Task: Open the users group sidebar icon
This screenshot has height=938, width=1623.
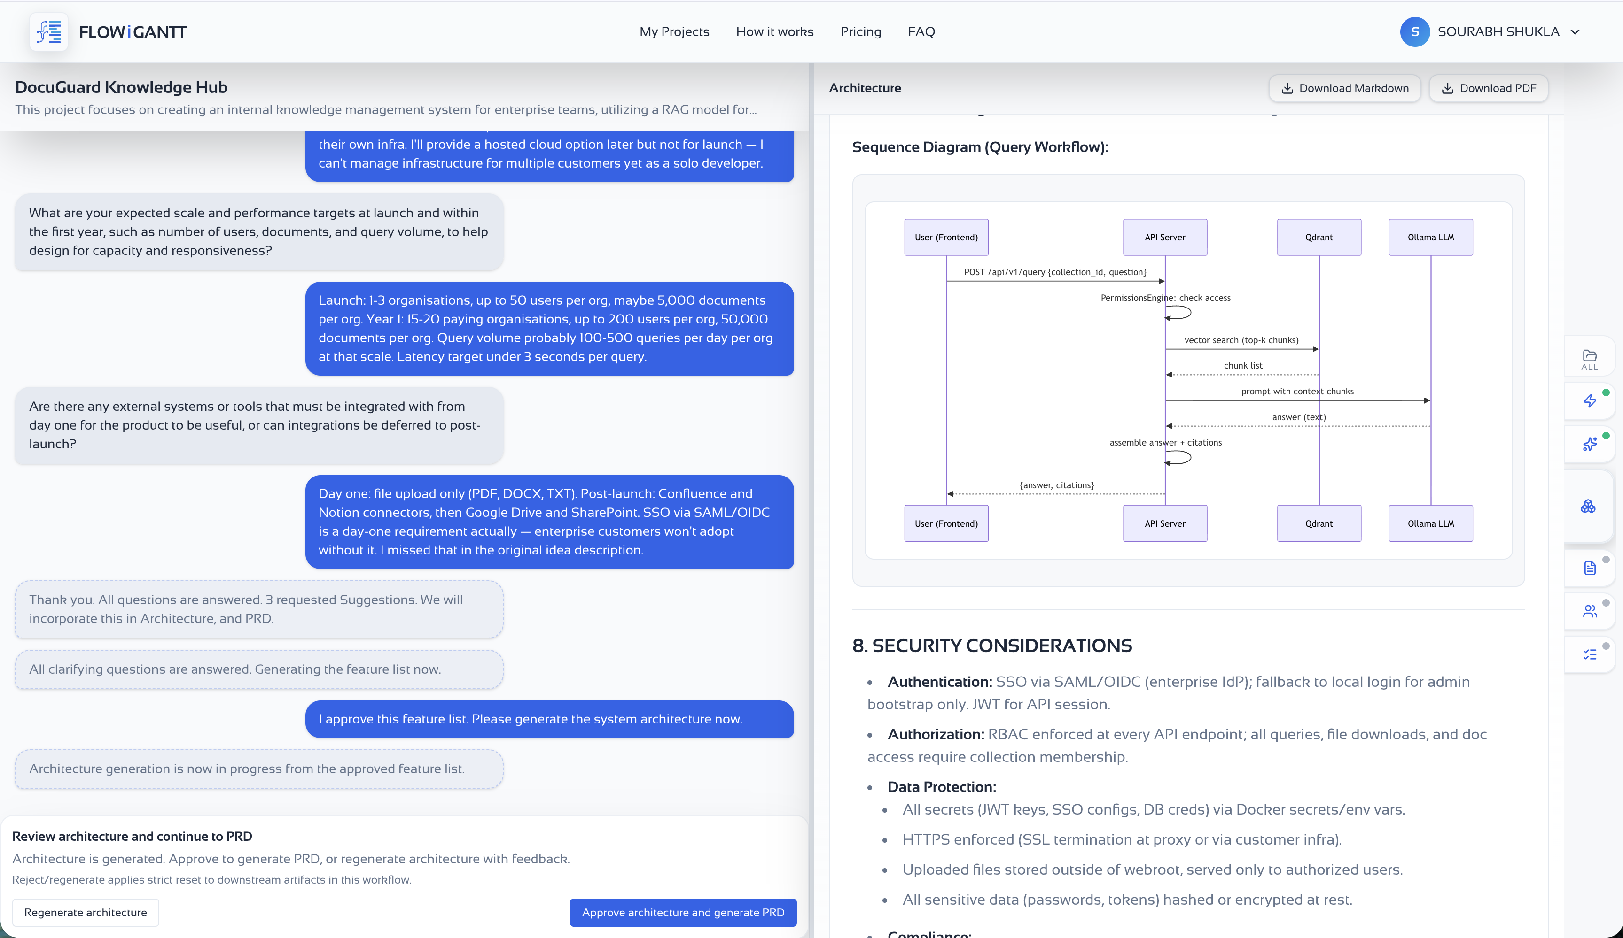Action: pos(1590,610)
